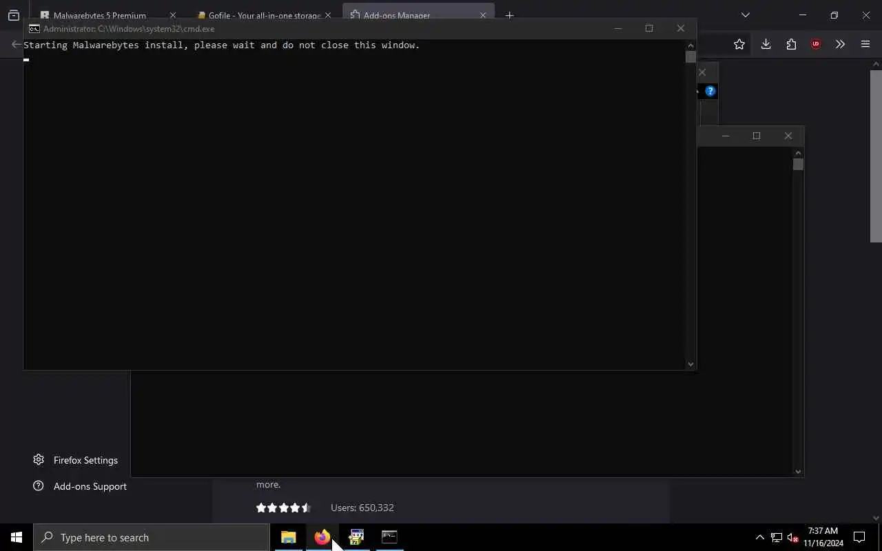Open File Explorer from the taskbar
Image resolution: width=882 pixels, height=551 pixels.
[289, 537]
